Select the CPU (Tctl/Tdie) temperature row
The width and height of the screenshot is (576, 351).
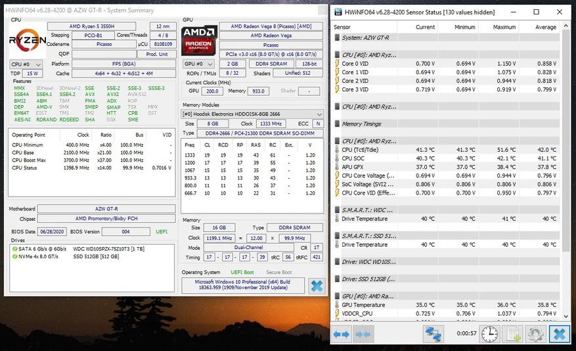(378, 150)
